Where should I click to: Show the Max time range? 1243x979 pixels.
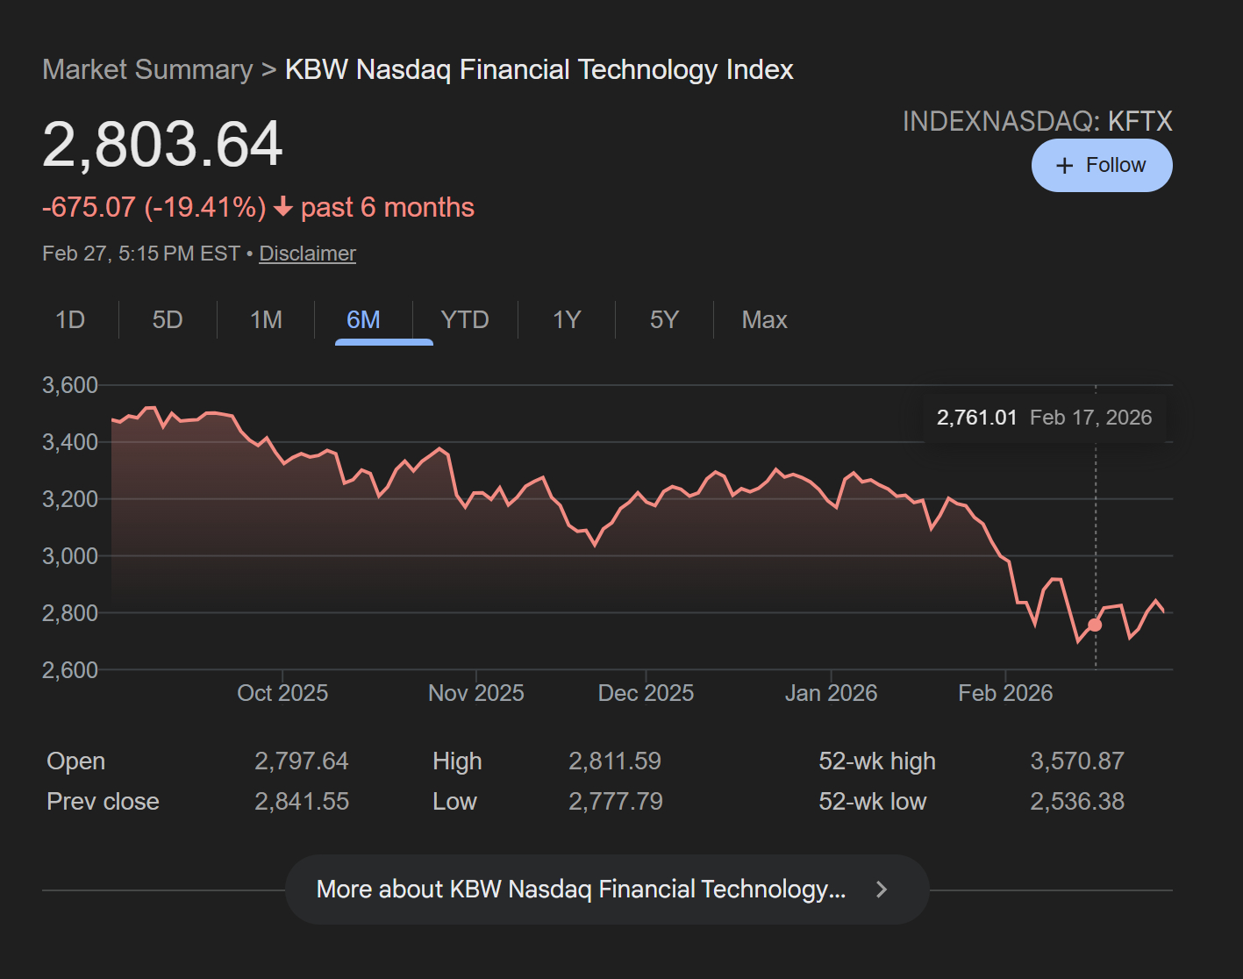coord(764,320)
